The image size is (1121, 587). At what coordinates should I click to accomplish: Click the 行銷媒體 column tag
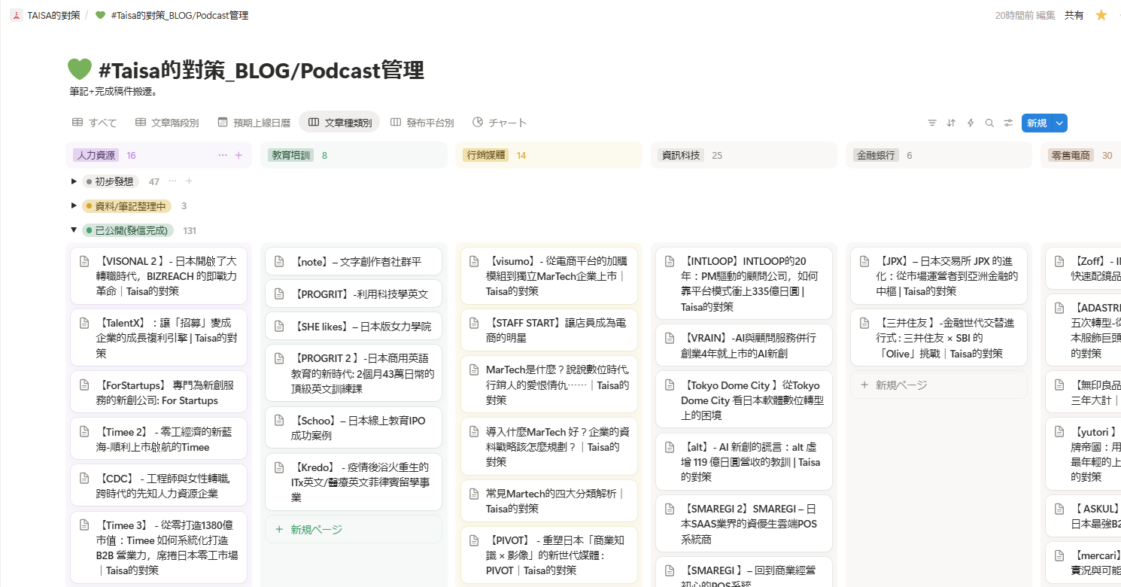tap(486, 155)
